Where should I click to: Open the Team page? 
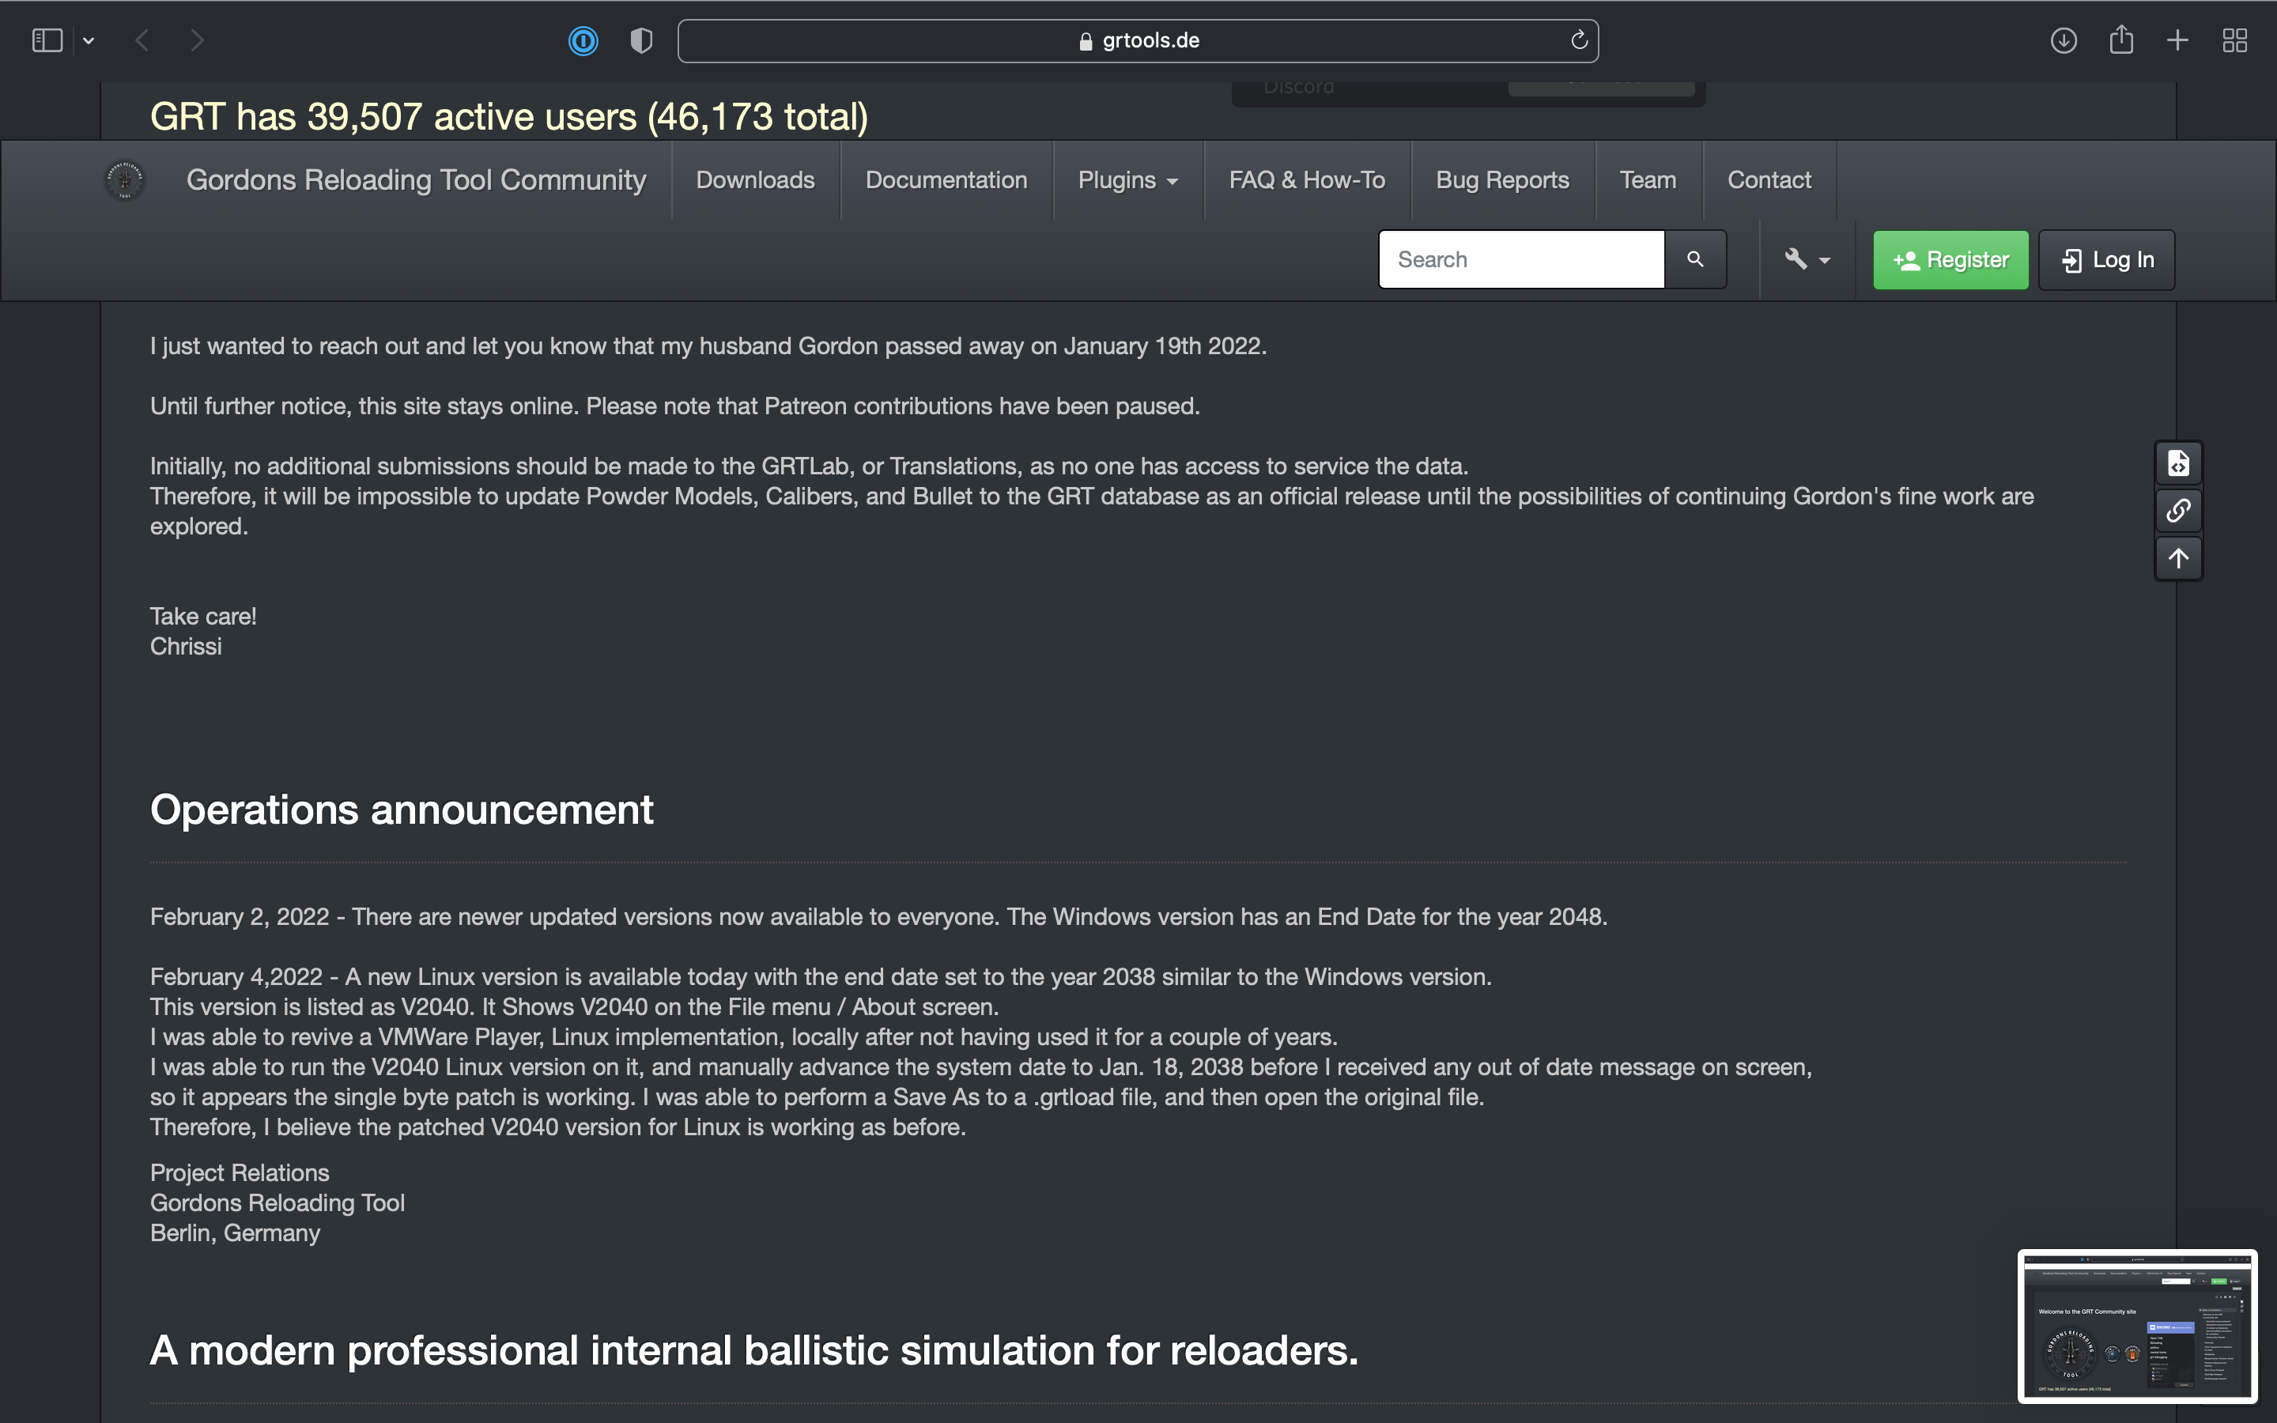click(x=1648, y=179)
